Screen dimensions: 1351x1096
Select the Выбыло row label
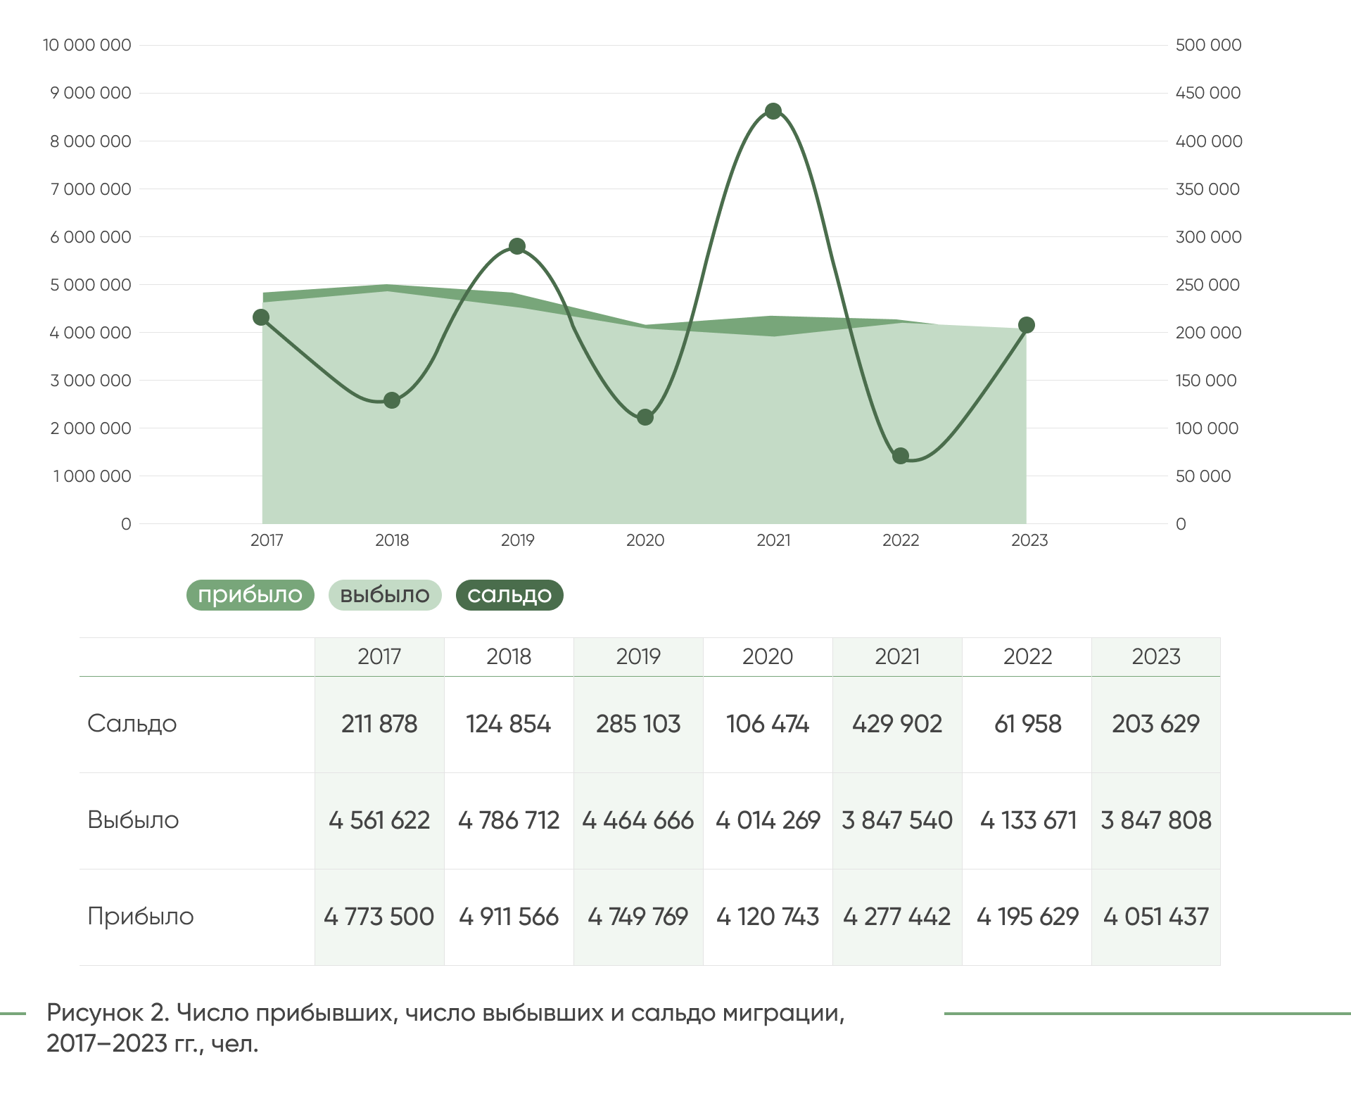pos(133,820)
